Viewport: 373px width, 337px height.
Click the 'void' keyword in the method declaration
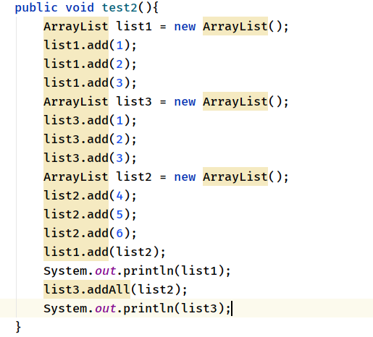(80, 7)
